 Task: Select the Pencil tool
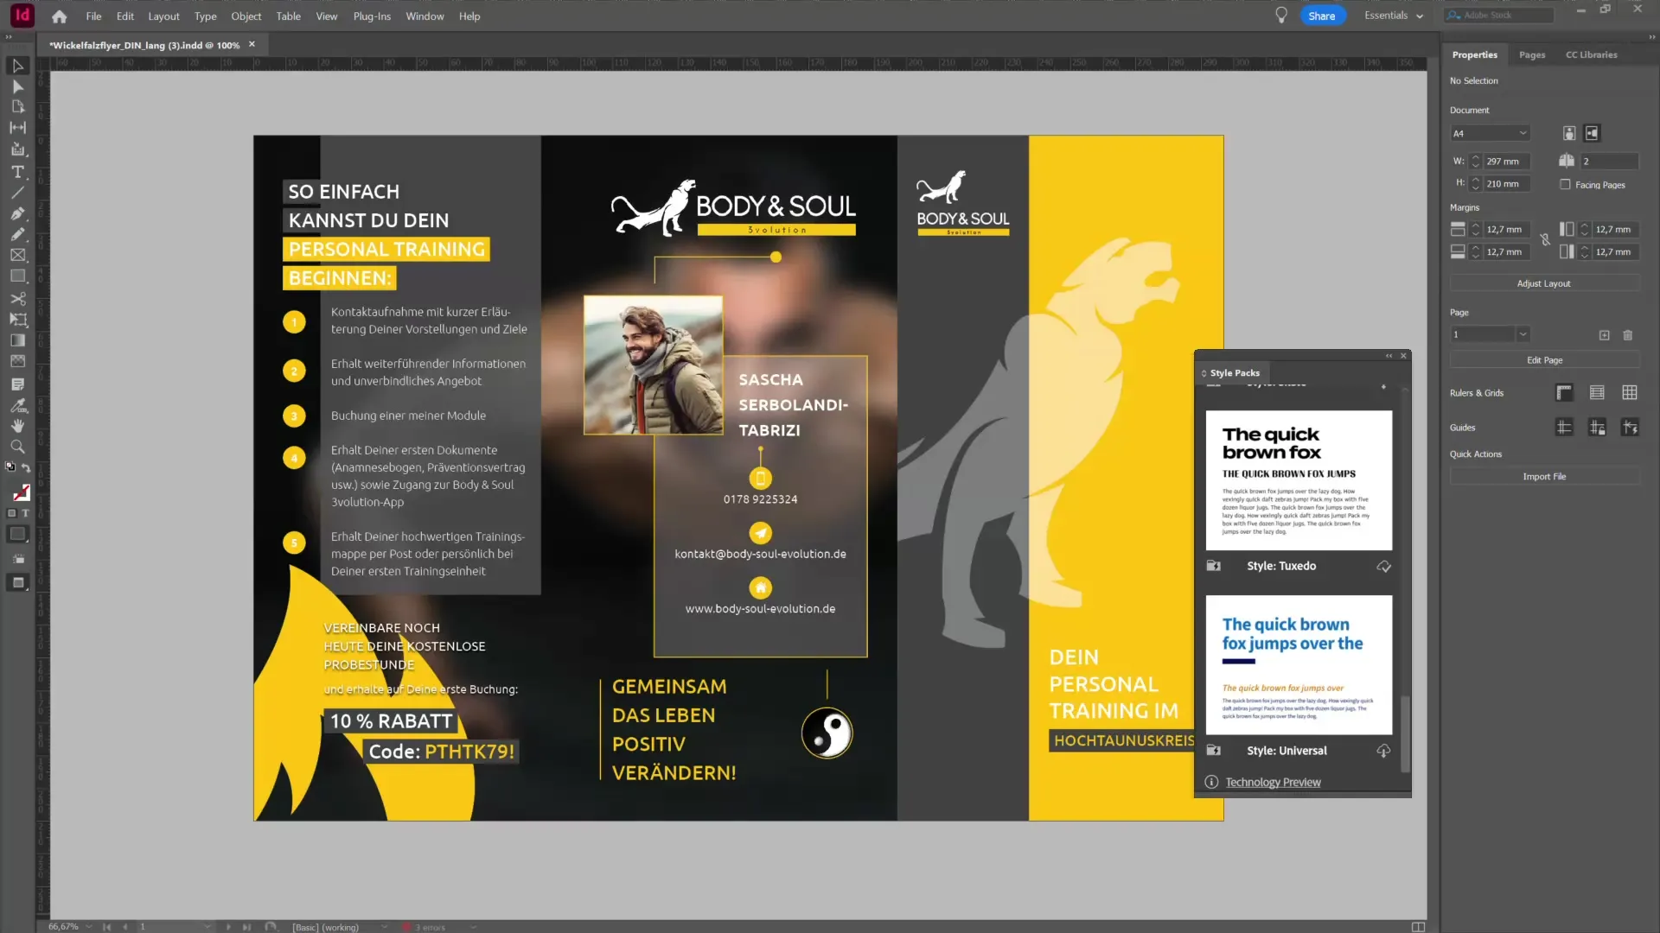pyautogui.click(x=17, y=234)
